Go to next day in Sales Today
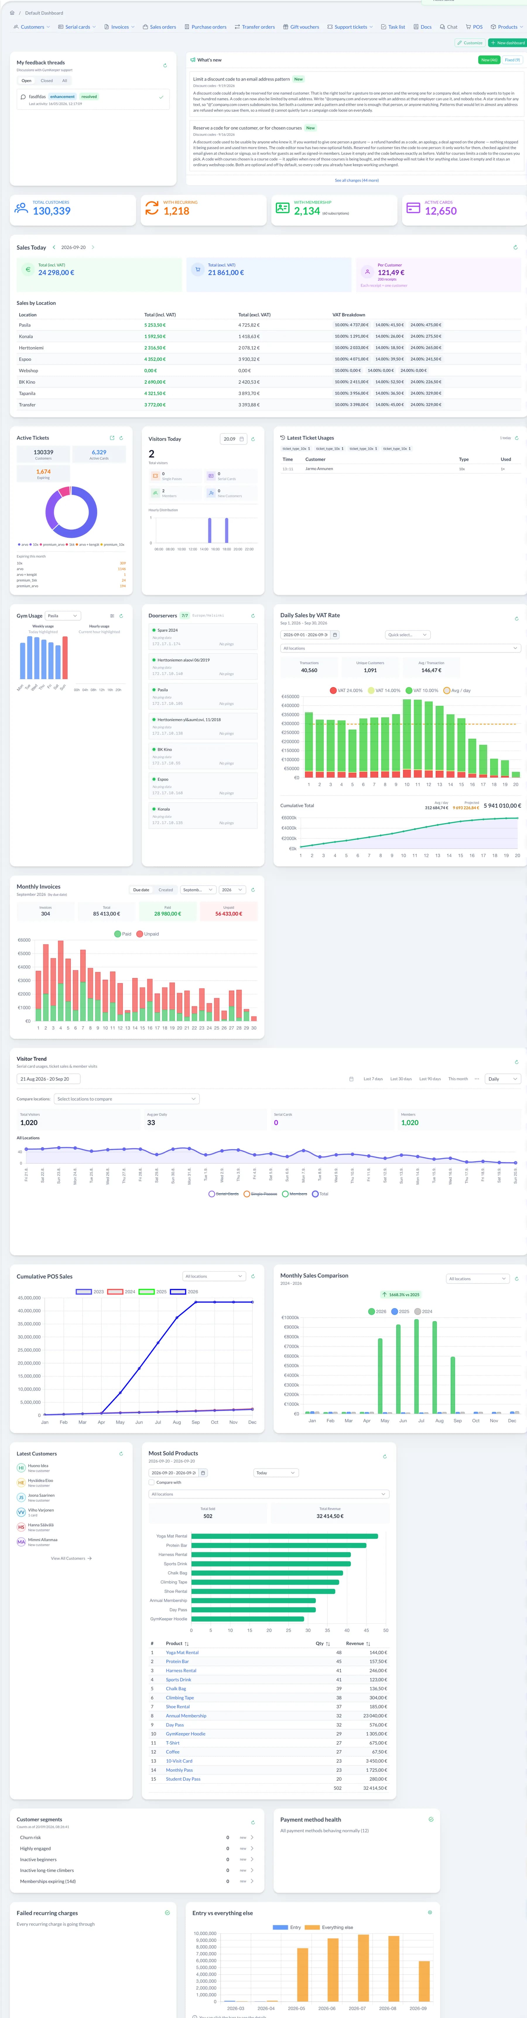 point(93,247)
